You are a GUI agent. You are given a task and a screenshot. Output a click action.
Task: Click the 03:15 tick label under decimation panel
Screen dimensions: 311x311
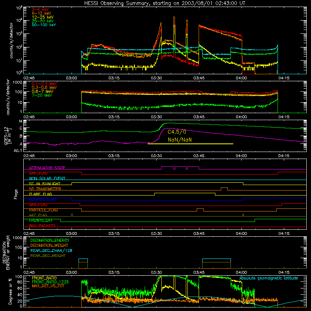click(x=114, y=273)
